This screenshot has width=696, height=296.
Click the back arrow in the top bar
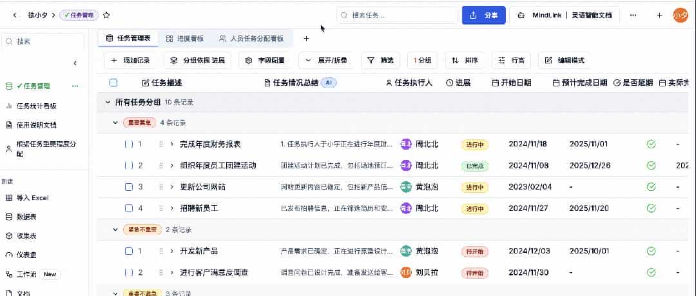15,15
